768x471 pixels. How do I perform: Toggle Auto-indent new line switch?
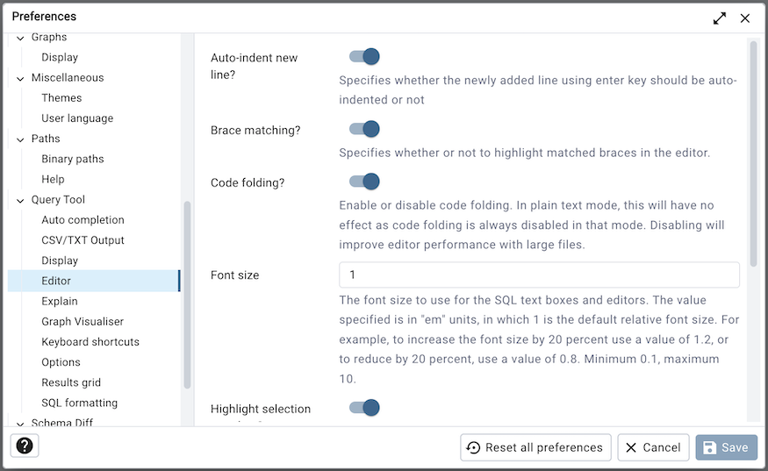364,57
